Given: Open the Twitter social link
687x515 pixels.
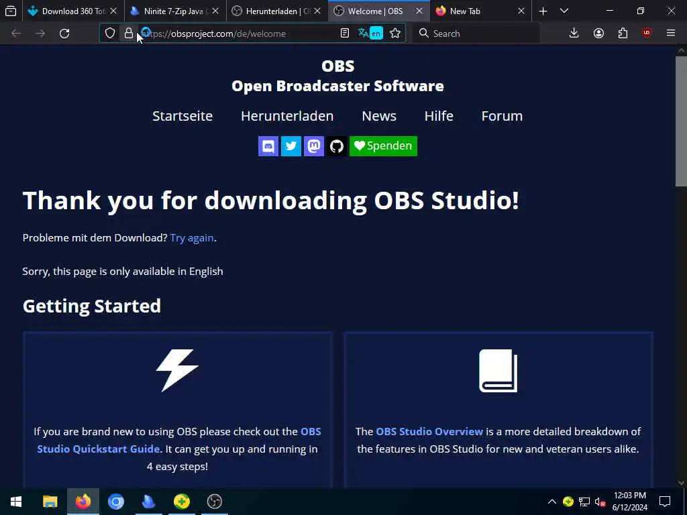Looking at the screenshot, I should [291, 146].
